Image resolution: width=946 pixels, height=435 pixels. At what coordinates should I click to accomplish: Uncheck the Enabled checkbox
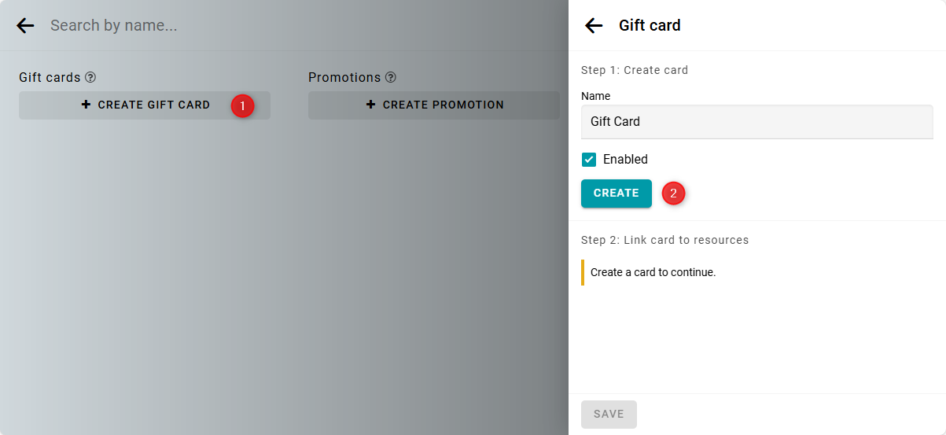(589, 160)
